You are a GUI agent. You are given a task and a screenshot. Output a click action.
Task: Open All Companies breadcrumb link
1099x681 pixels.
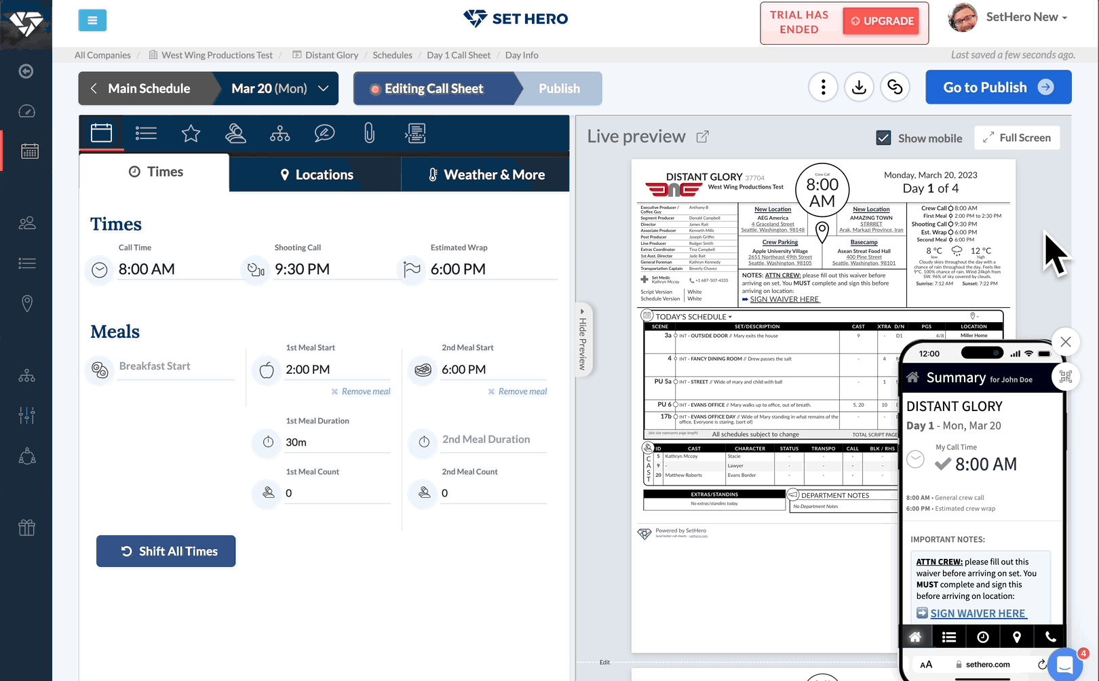(x=102, y=55)
